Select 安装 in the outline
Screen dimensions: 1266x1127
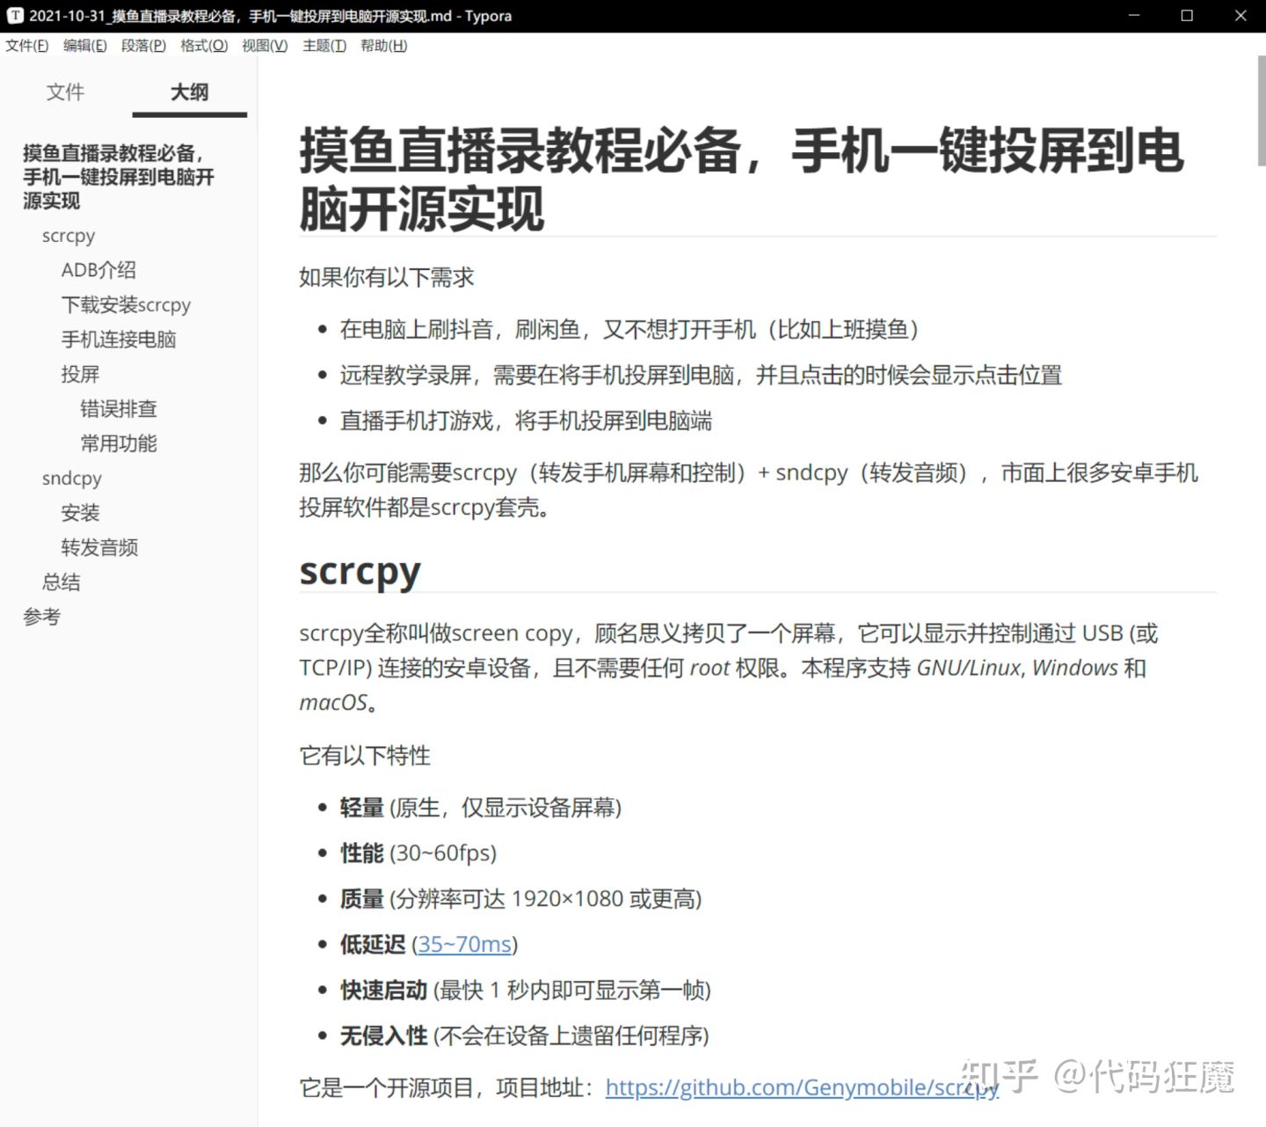80,513
